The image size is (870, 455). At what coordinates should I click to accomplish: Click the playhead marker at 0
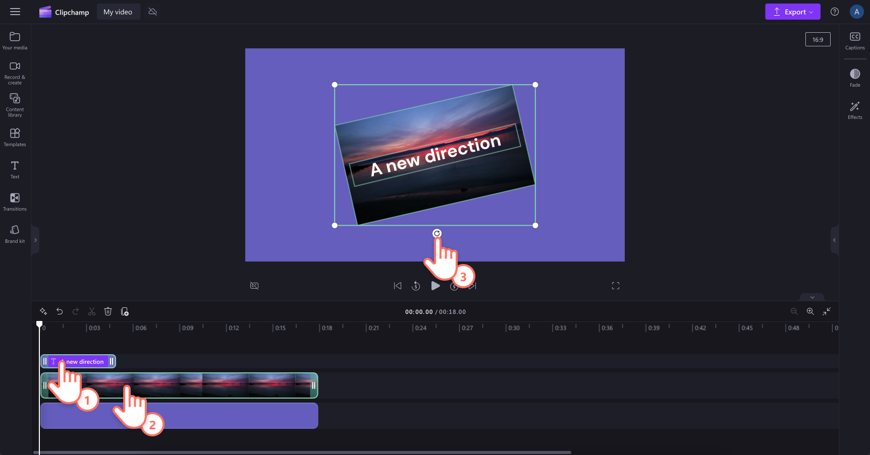tap(39, 324)
